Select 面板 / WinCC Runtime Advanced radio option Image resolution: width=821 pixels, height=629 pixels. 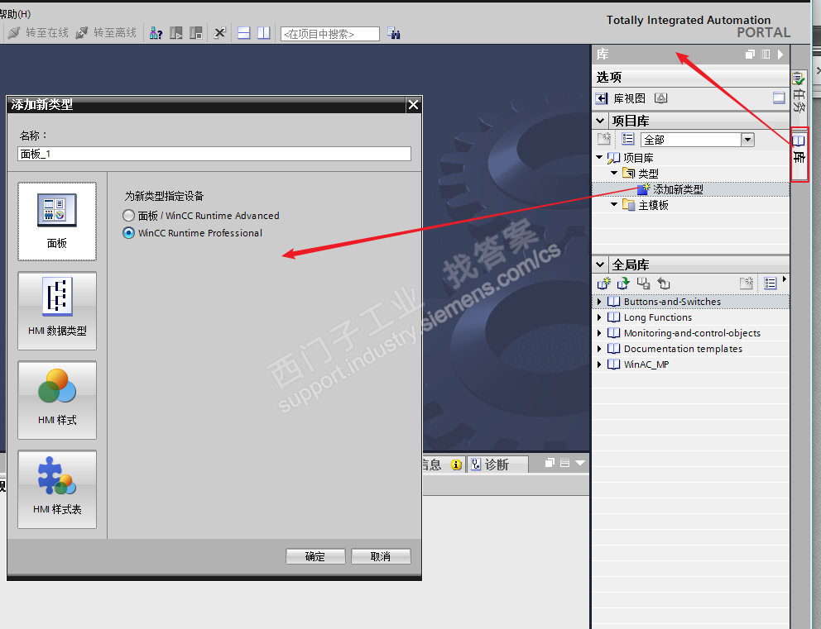128,216
